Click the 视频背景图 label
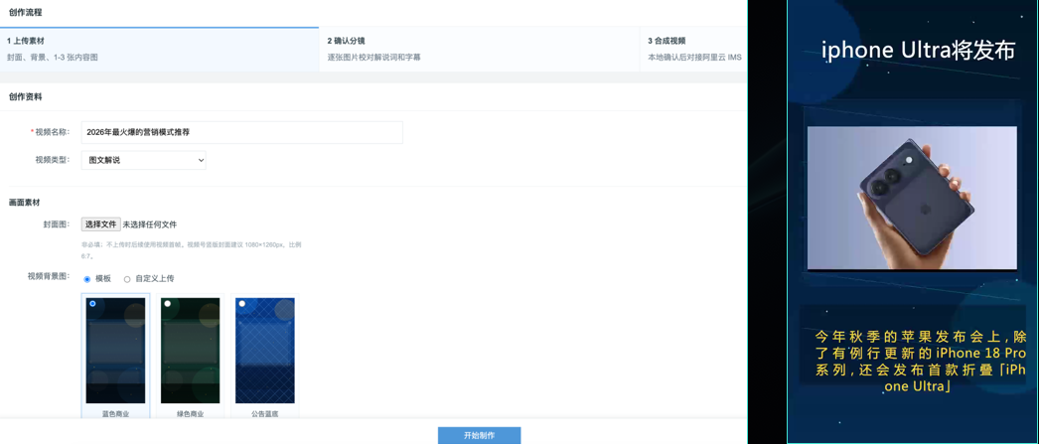This screenshot has height=444, width=1039. pyautogui.click(x=49, y=276)
